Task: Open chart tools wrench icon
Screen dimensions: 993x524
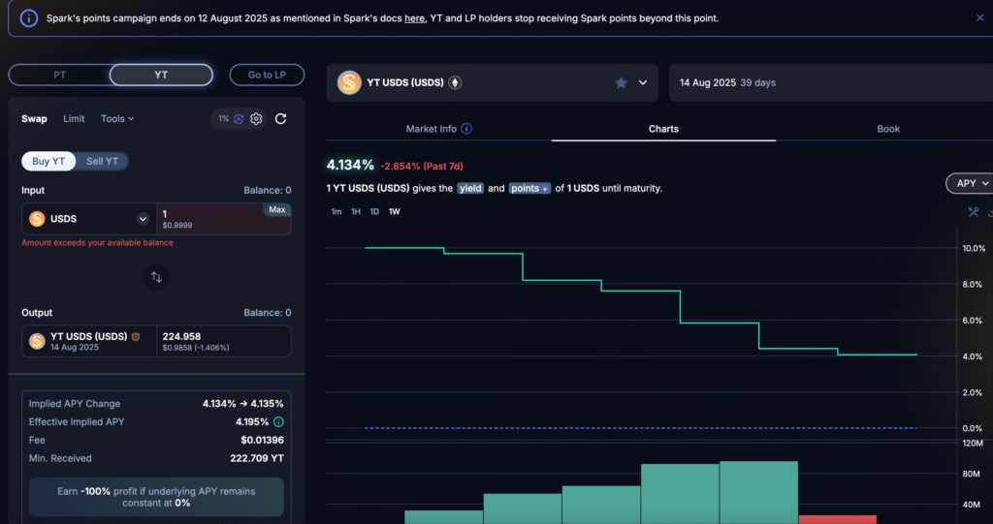Action: point(974,212)
